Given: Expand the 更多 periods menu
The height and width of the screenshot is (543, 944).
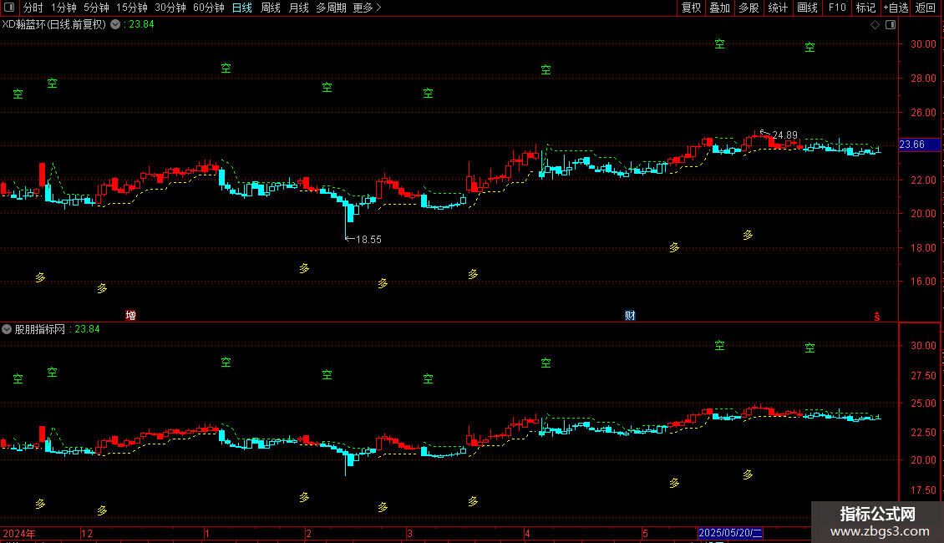Looking at the screenshot, I should click(x=368, y=8).
